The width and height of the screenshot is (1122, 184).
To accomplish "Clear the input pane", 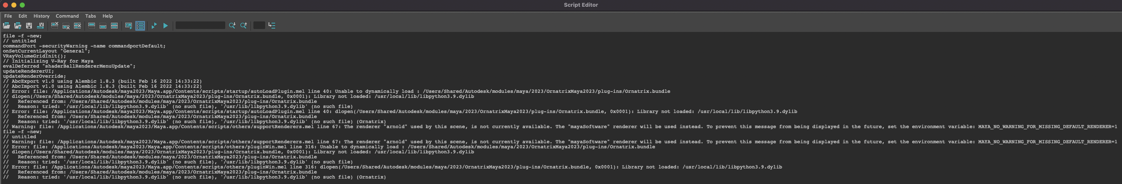I will click(66, 26).
